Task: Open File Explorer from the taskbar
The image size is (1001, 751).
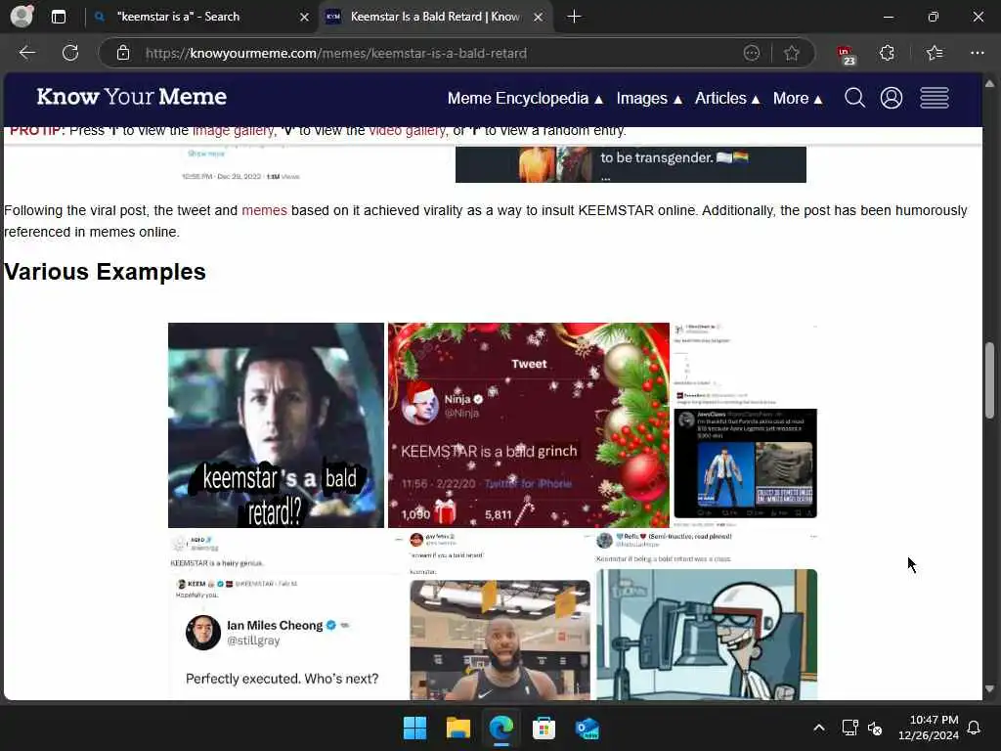Action: pyautogui.click(x=457, y=728)
